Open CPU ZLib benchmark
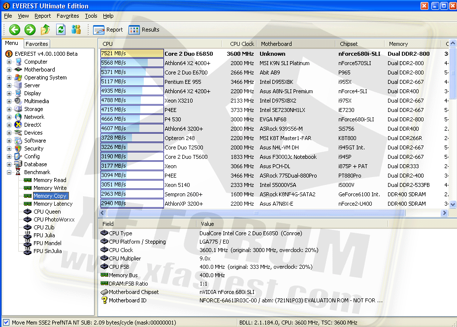 click(x=44, y=227)
